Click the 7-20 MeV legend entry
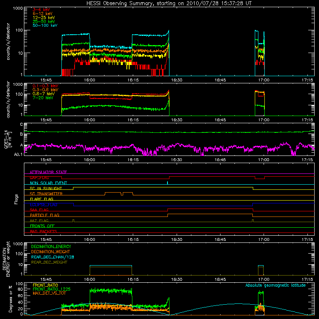The height and width of the screenshot is (319, 319). click(43, 98)
